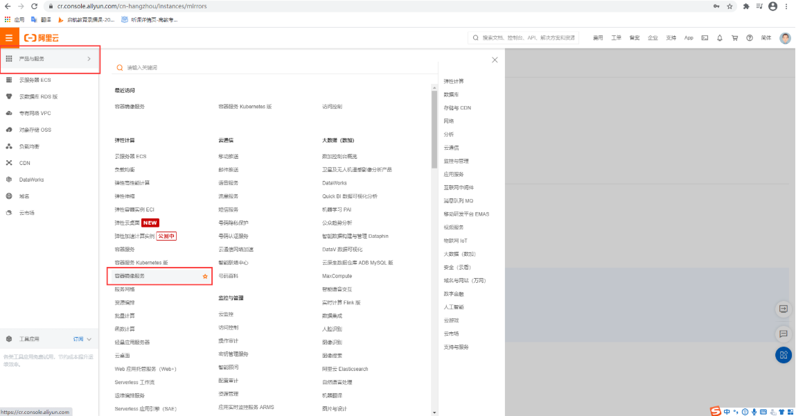Click the floating blue apps button
Screen dimensions: 796x416
click(784, 354)
